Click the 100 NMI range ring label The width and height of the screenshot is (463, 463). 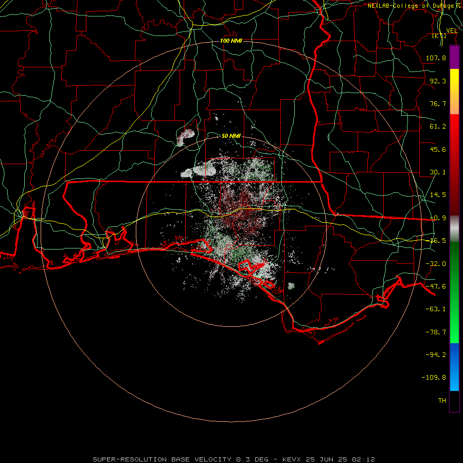[x=231, y=41]
